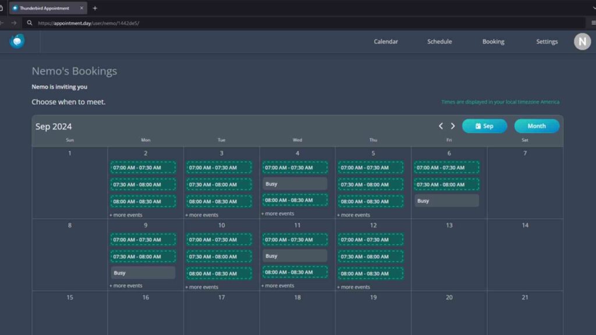Select 07:00 AM - 07:30 AM on Tuesday 3
Screen dimensions: 596x335
[x=219, y=167]
